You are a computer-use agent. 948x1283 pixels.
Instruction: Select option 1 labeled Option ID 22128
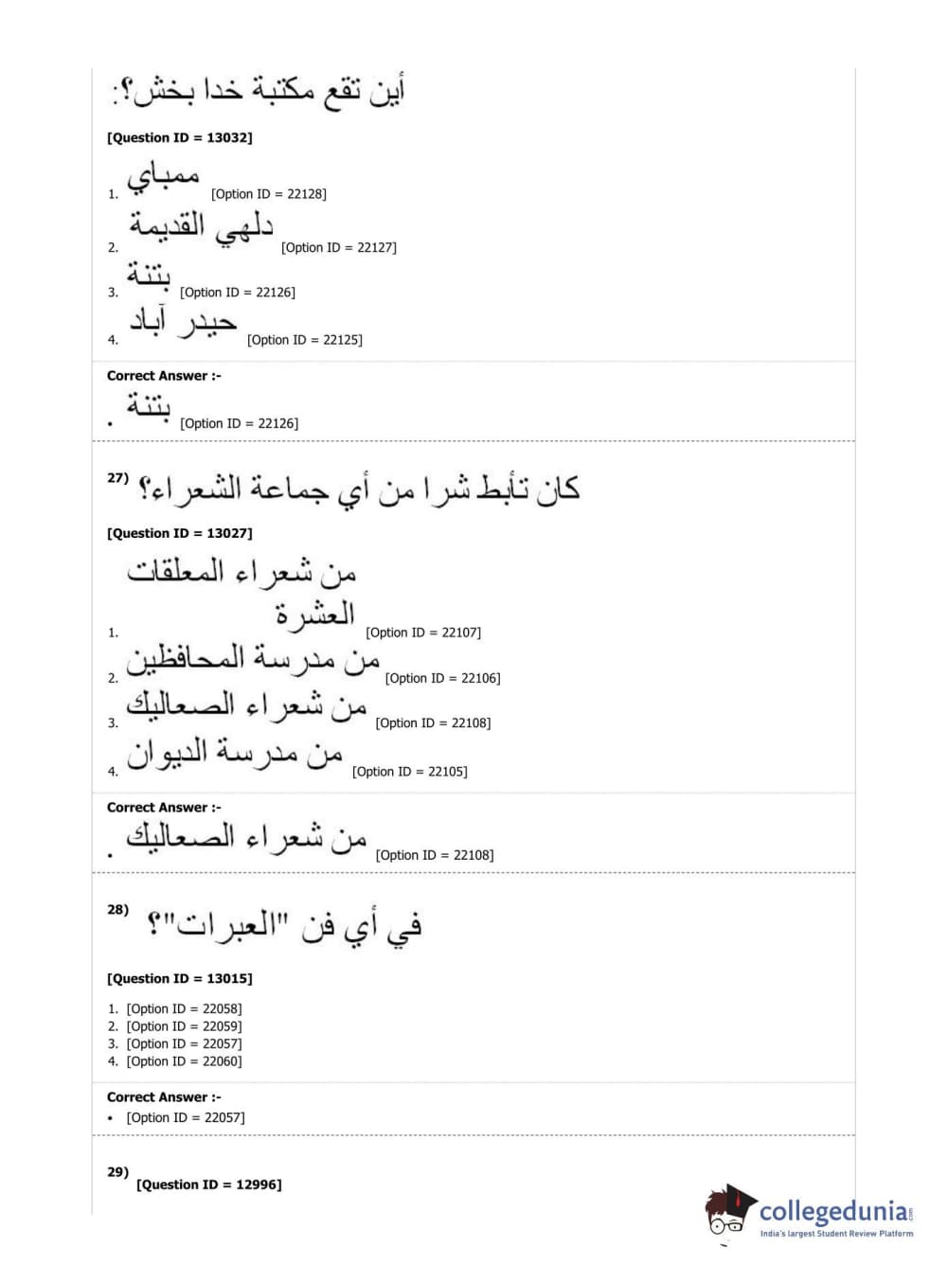coord(268,194)
